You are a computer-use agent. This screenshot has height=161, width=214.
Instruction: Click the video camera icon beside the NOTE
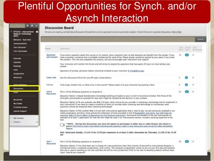[x=62, y=125]
